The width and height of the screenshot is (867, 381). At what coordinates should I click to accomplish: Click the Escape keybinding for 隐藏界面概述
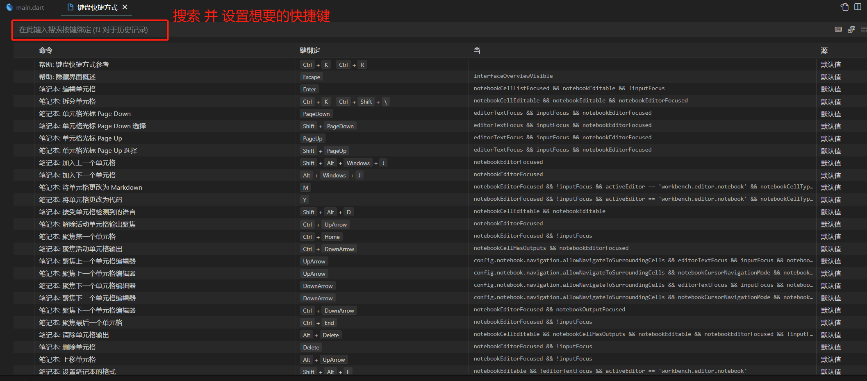tap(311, 77)
